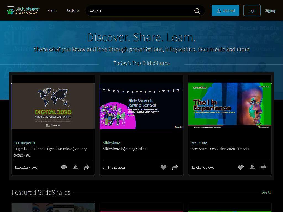
Task: Download the Accenture Tech Vision 2020 slideshow
Action: click(x=252, y=167)
